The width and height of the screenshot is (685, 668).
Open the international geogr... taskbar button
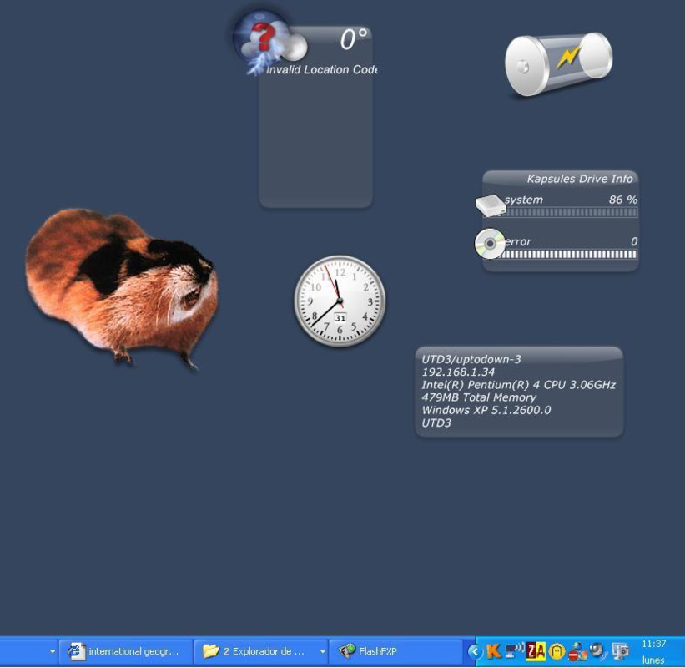[x=126, y=652]
